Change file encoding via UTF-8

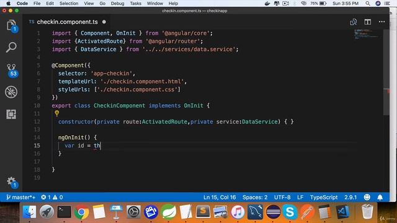(x=282, y=197)
